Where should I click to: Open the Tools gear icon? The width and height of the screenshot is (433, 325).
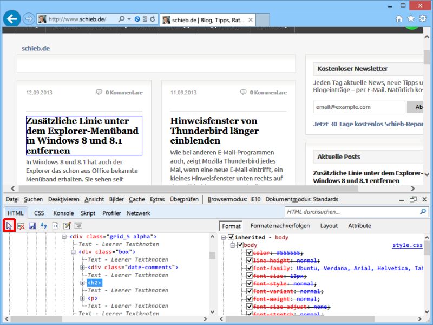(x=423, y=18)
